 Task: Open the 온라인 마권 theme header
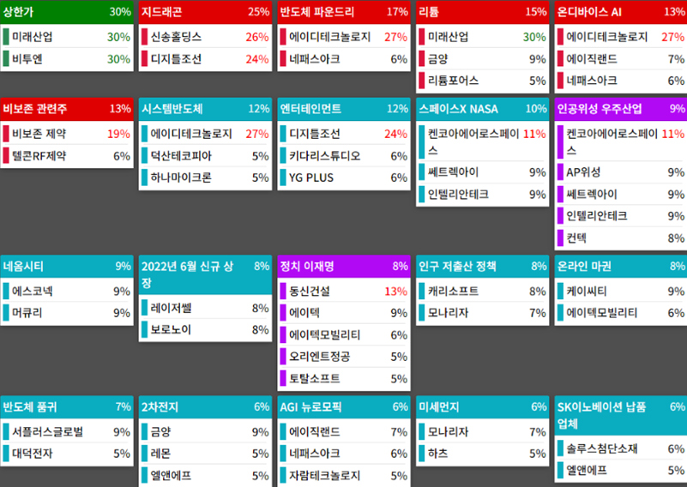(621, 267)
